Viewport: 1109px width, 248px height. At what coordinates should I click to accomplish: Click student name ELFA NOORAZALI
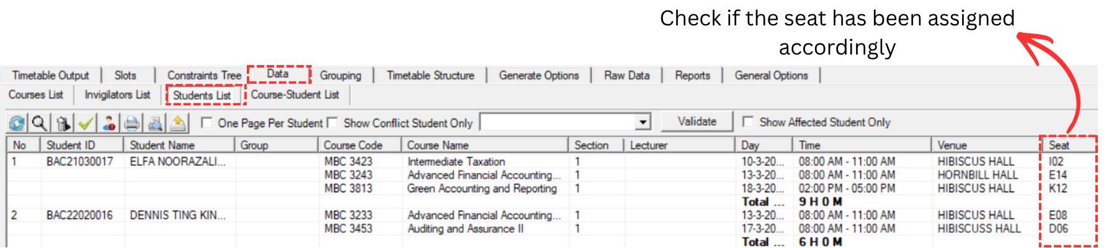(x=178, y=162)
